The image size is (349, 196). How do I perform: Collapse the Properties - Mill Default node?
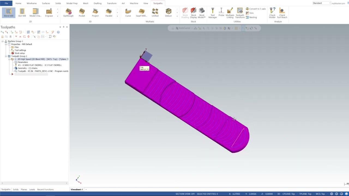point(6,44)
